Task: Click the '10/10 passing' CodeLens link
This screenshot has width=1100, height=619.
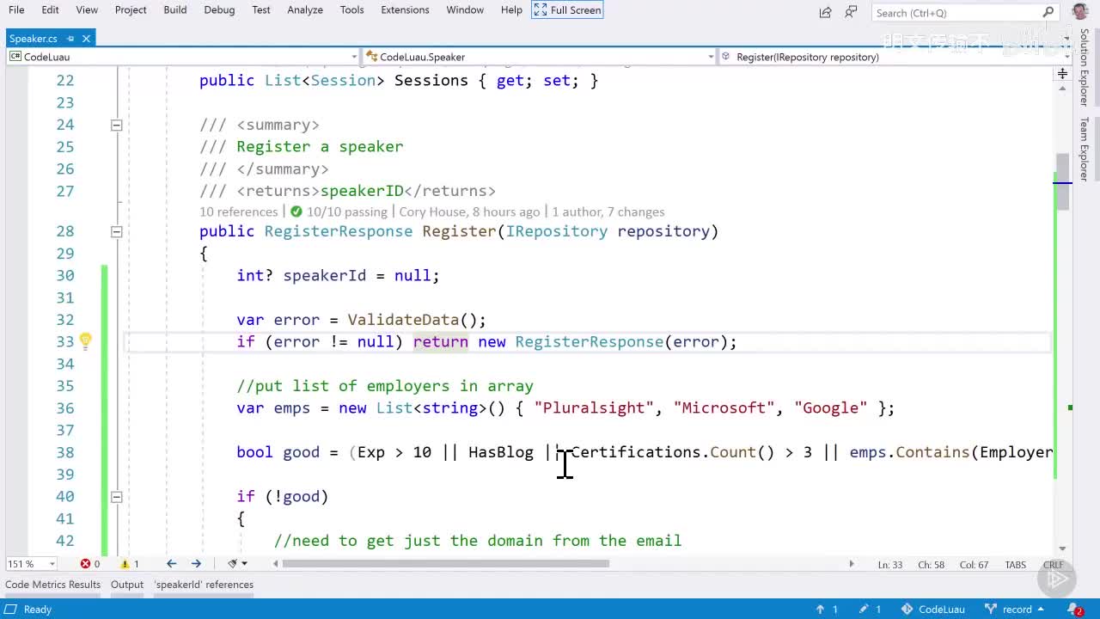Action: click(x=347, y=211)
